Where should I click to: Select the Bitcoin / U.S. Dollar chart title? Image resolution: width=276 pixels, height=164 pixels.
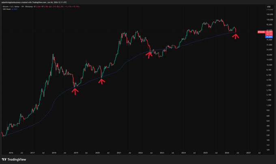coord(11,7)
